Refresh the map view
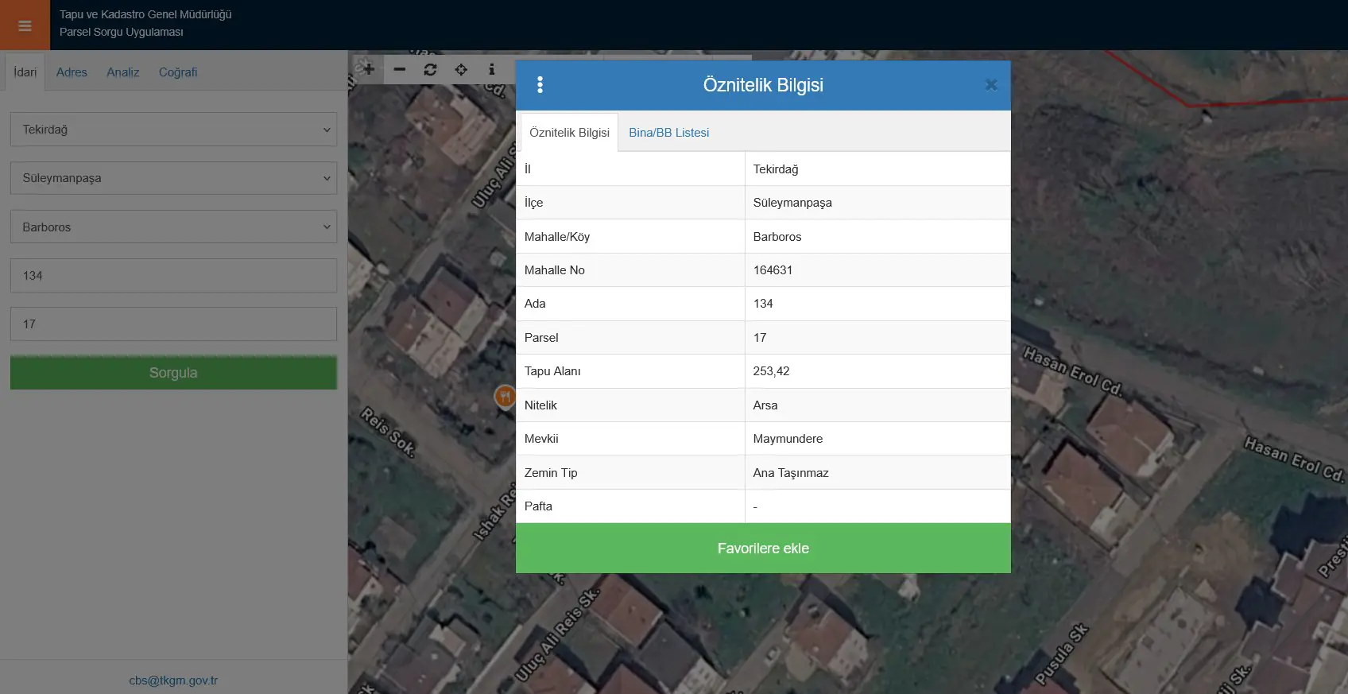 click(431, 69)
